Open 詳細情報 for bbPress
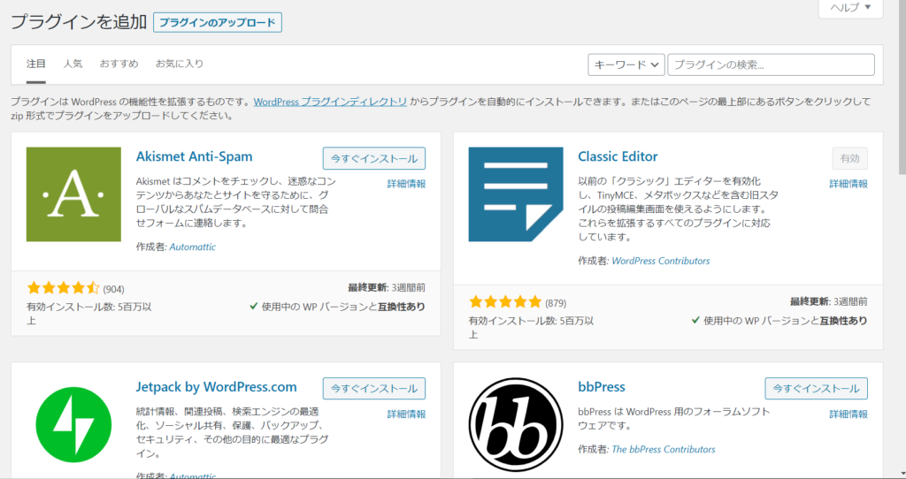The image size is (906, 479). point(848,414)
